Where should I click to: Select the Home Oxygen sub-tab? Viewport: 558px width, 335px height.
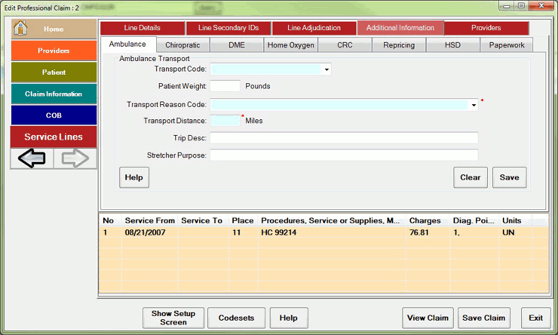pos(291,45)
